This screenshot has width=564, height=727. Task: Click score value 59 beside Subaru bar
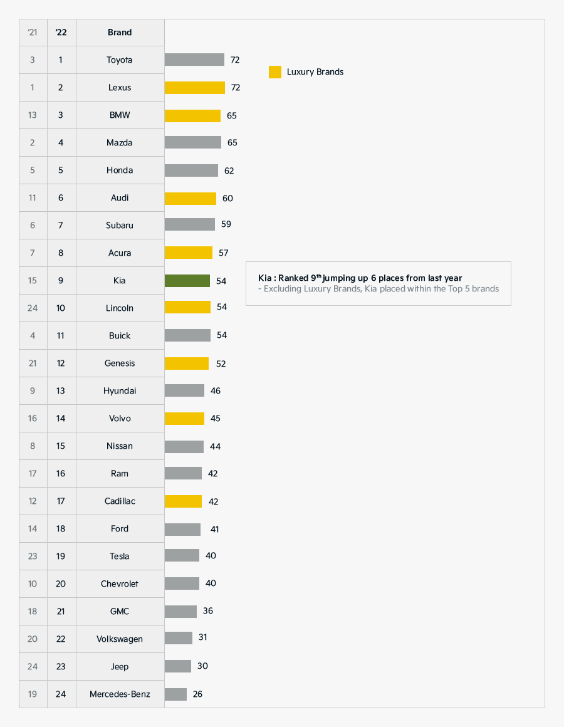point(226,224)
